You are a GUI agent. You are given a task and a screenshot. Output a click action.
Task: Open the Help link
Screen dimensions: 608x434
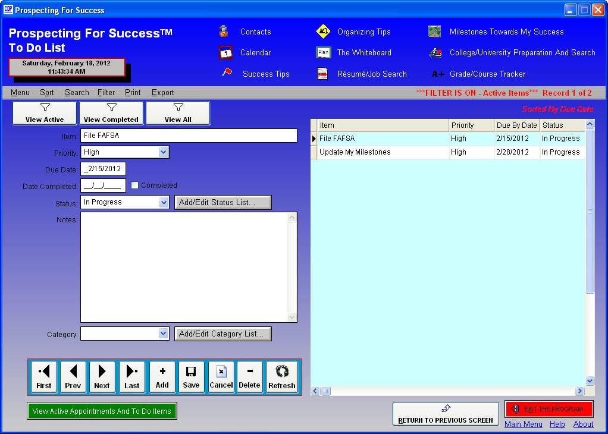tap(557, 424)
